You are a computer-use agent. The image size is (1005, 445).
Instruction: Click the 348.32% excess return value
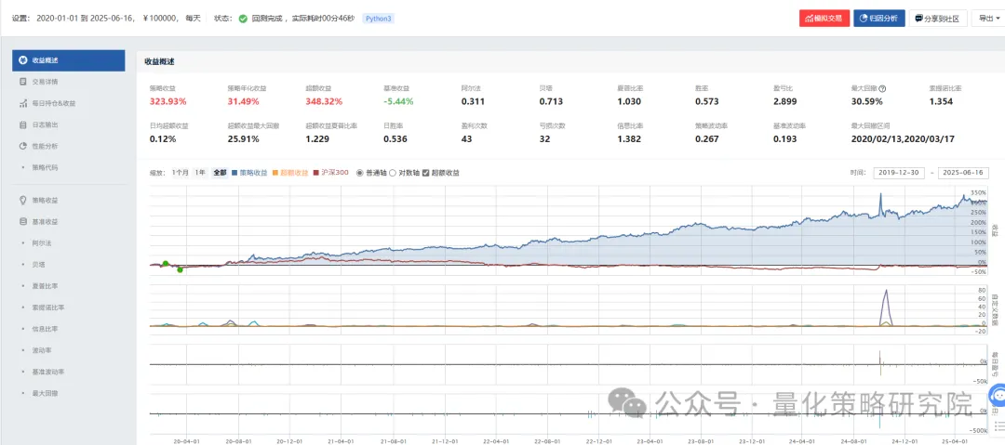point(325,101)
